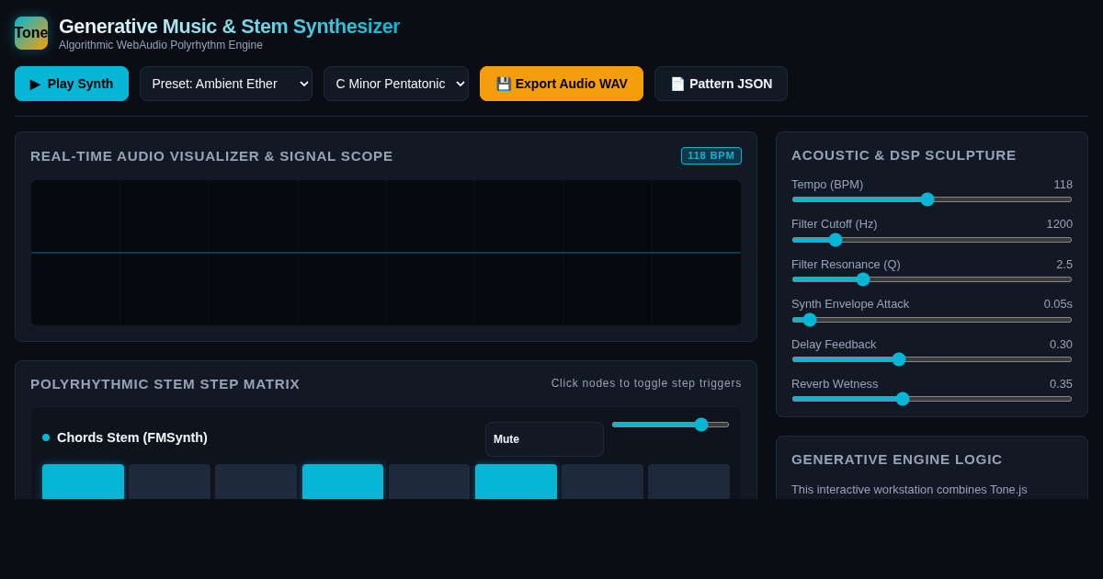Adjust the Filter Cutoff (Hz) slider
This screenshot has width=1103, height=579.
932,240
